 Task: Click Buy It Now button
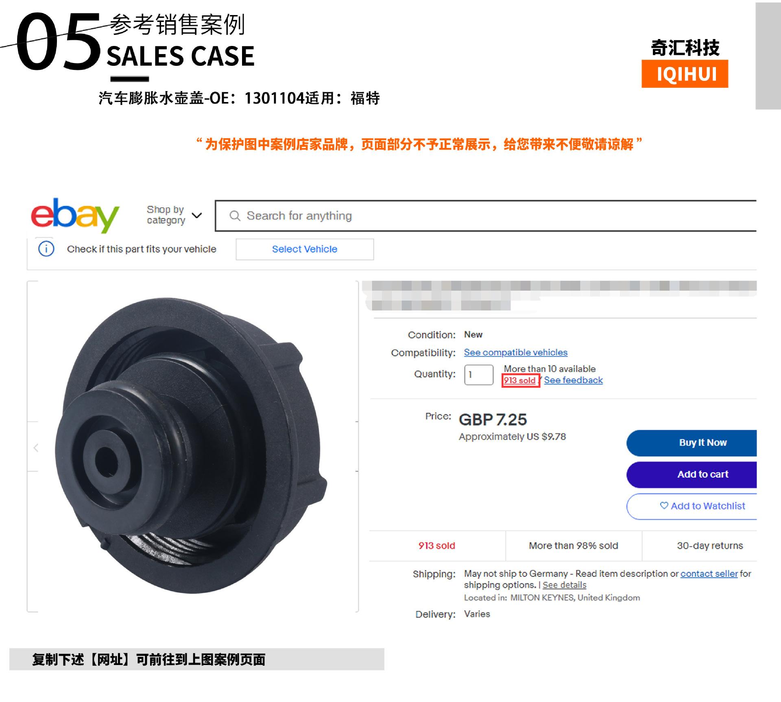pos(692,443)
